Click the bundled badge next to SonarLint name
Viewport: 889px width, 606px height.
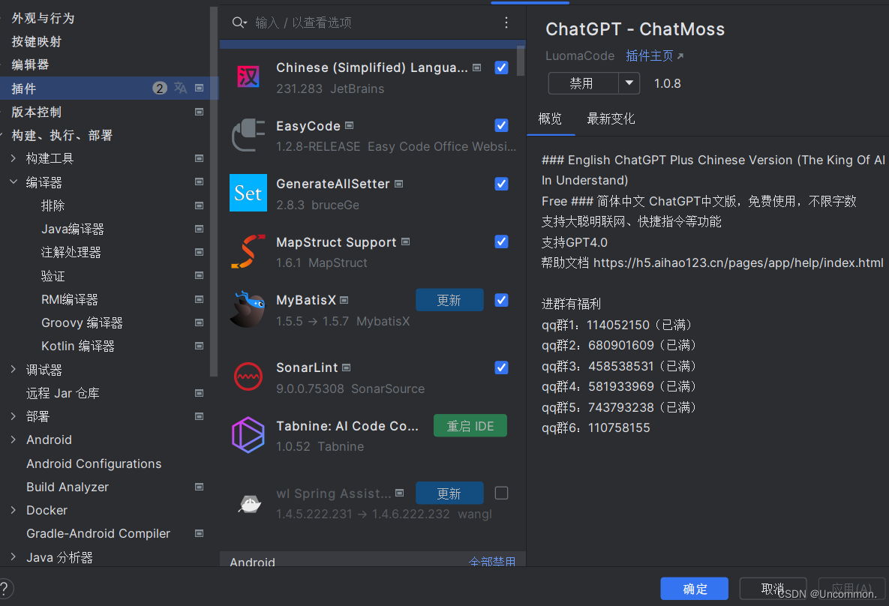[347, 367]
